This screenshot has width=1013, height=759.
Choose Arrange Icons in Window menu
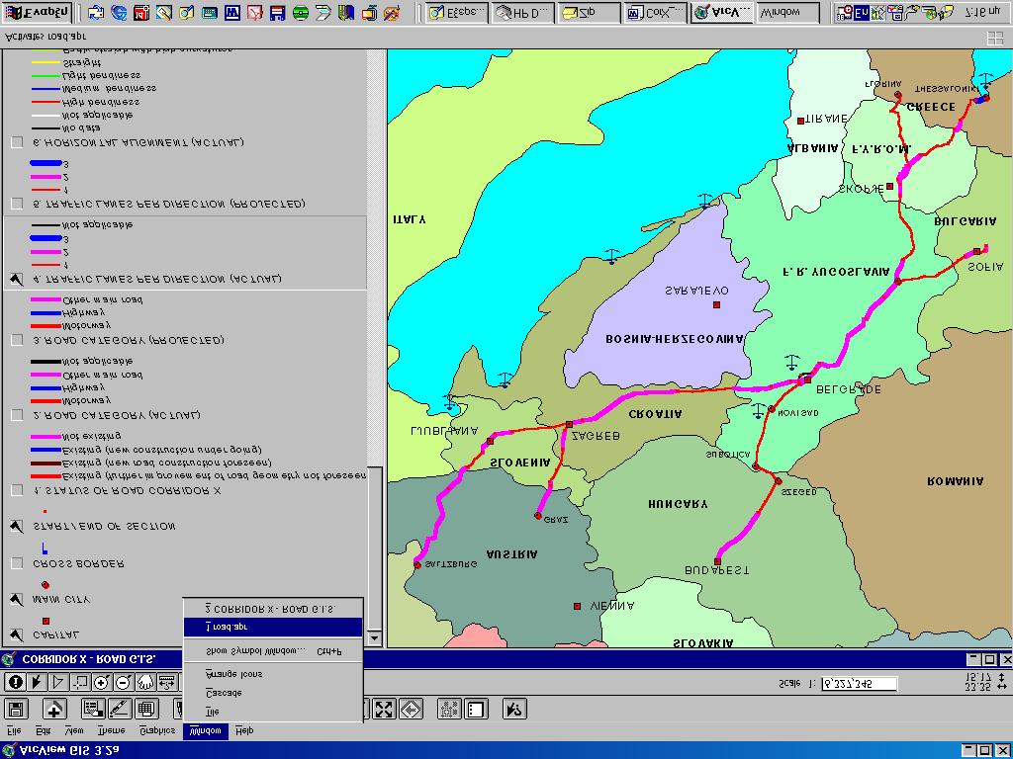273,674
